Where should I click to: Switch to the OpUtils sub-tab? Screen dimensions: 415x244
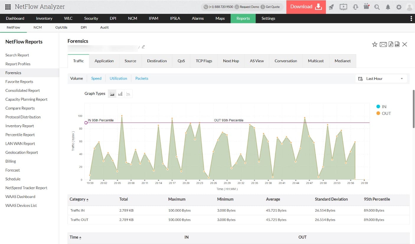61,27
